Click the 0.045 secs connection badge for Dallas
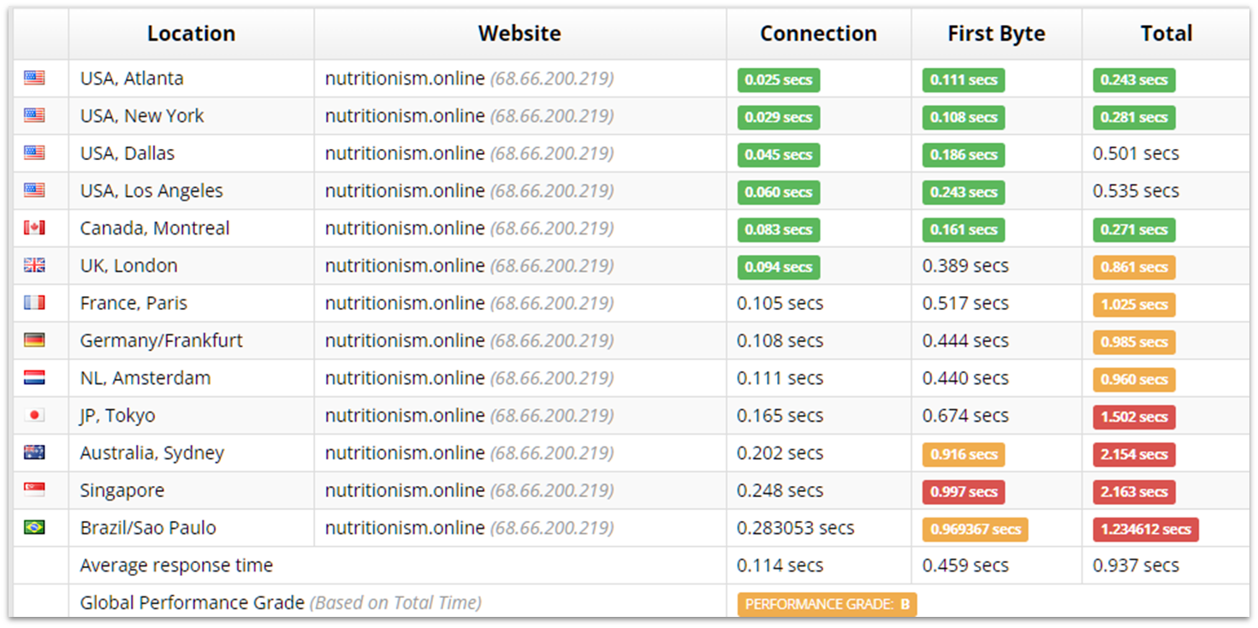 [779, 155]
